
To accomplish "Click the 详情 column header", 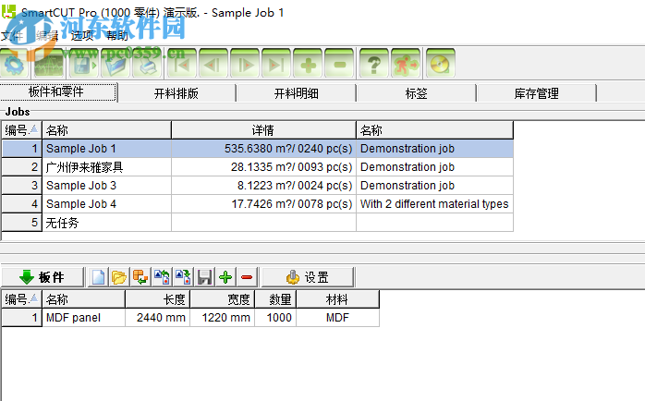I will tap(263, 130).
